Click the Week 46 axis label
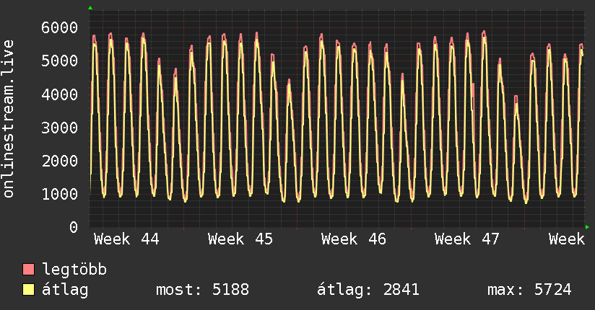Image resolution: width=595 pixels, height=310 pixels. [x=354, y=239]
